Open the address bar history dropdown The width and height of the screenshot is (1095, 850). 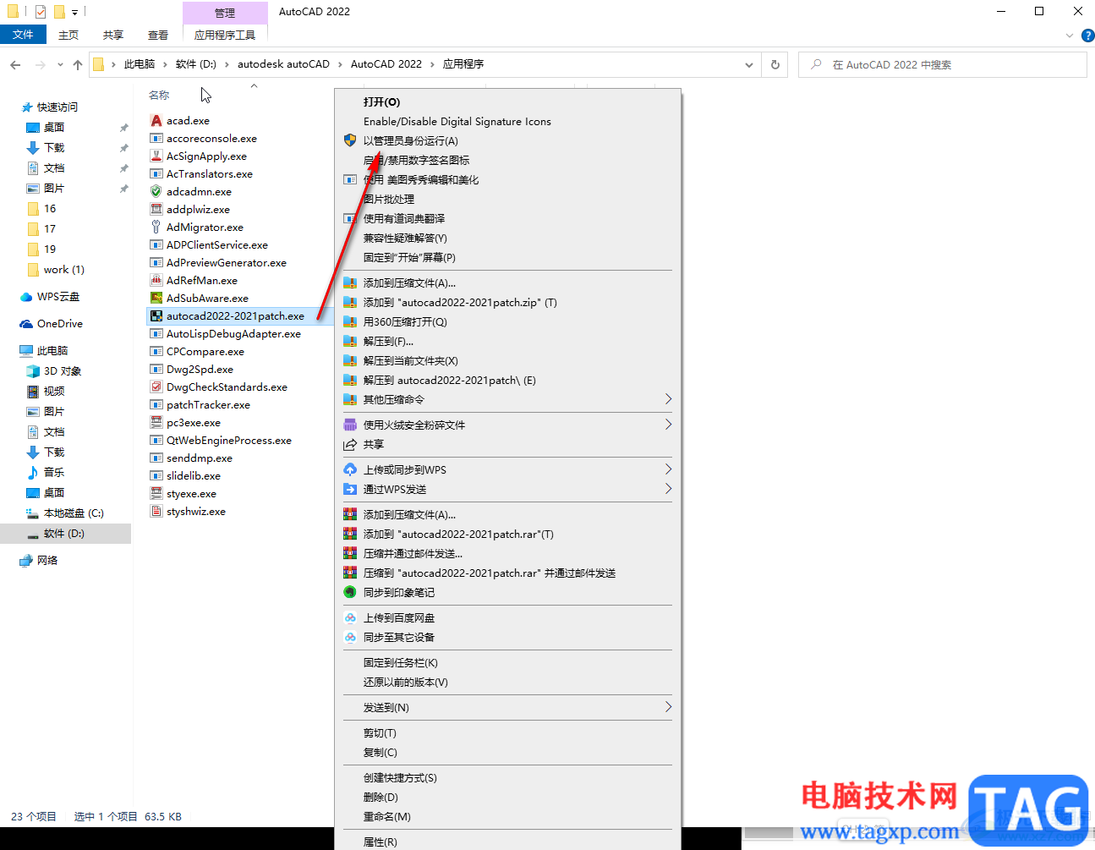point(748,63)
